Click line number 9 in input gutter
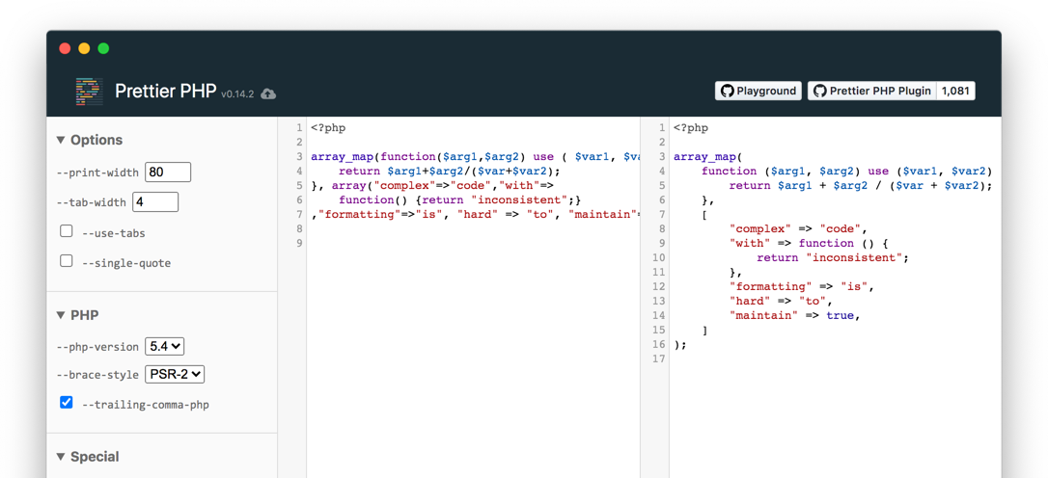Image resolution: width=1048 pixels, height=478 pixels. 299,243
